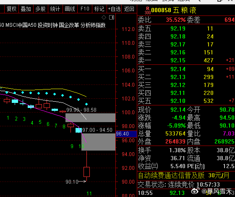Click 最高 value 94.50

[227, 118]
